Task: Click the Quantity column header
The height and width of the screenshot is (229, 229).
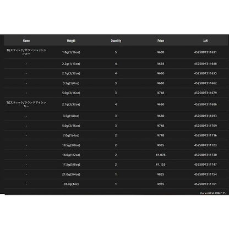Action: click(x=116, y=41)
